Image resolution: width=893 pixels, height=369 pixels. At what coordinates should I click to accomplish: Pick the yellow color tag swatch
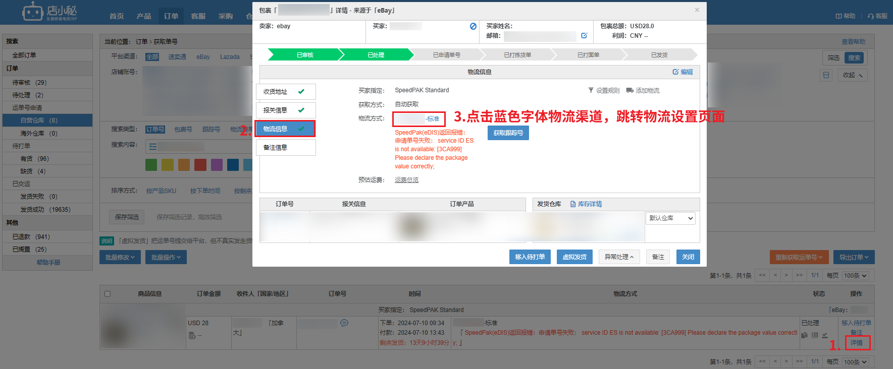[168, 165]
